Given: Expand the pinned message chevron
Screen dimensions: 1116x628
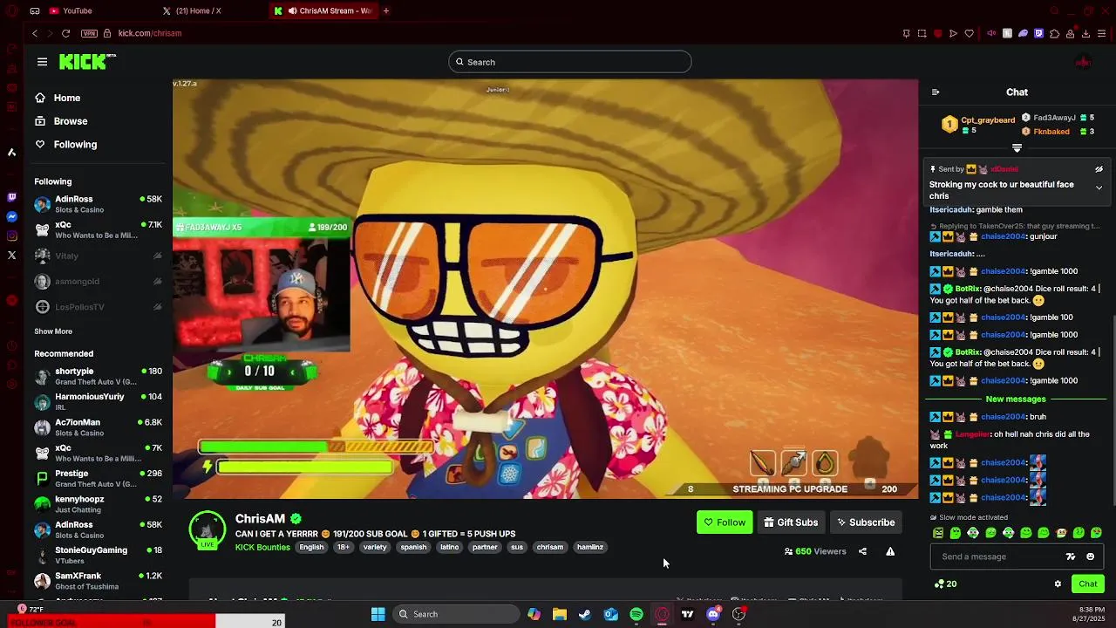Looking at the screenshot, I should [1099, 188].
